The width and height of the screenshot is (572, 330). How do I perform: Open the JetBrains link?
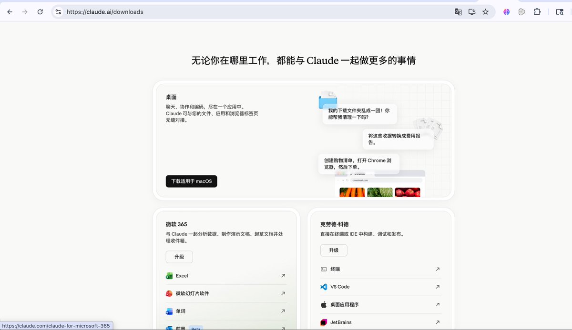pos(381,322)
